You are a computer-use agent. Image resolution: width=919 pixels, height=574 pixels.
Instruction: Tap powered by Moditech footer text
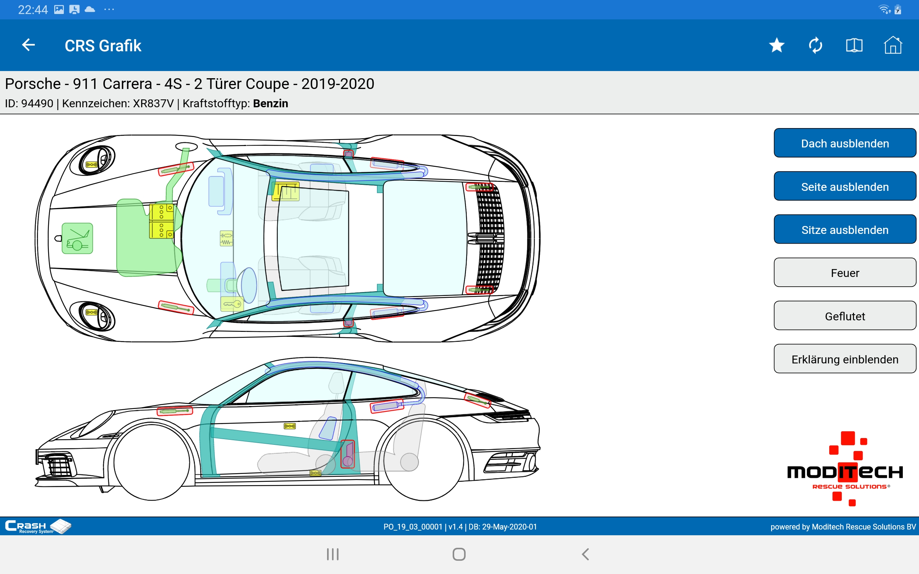point(843,527)
